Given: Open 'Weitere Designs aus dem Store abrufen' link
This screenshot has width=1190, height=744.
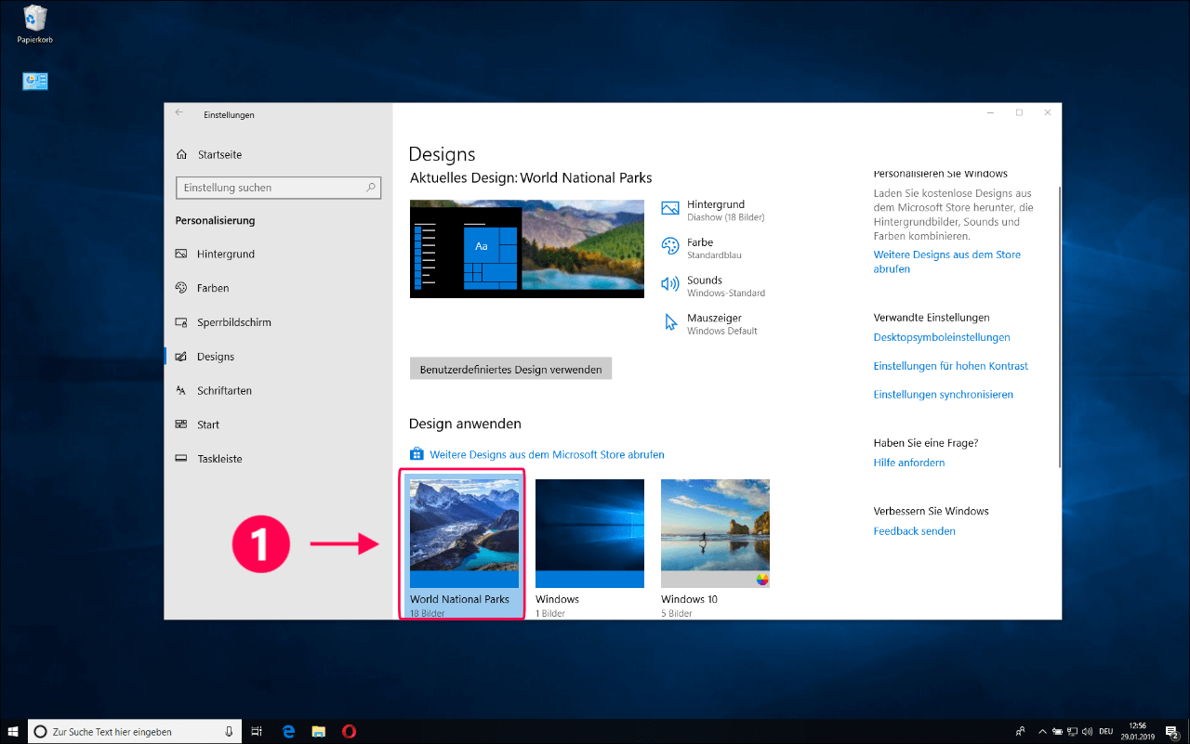Looking at the screenshot, I should click(946, 262).
